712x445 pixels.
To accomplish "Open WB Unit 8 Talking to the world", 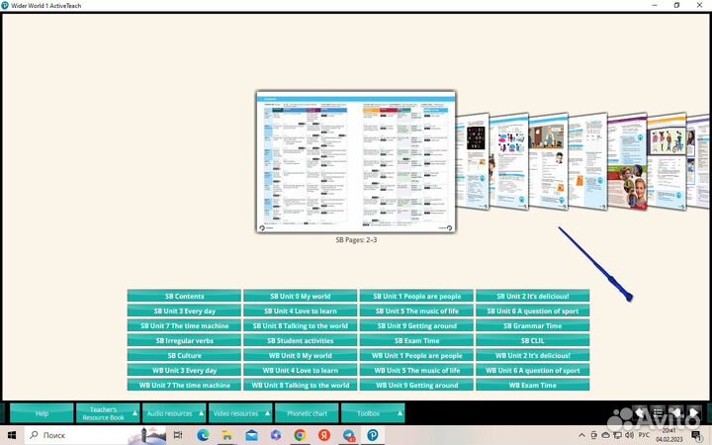I will click(301, 385).
